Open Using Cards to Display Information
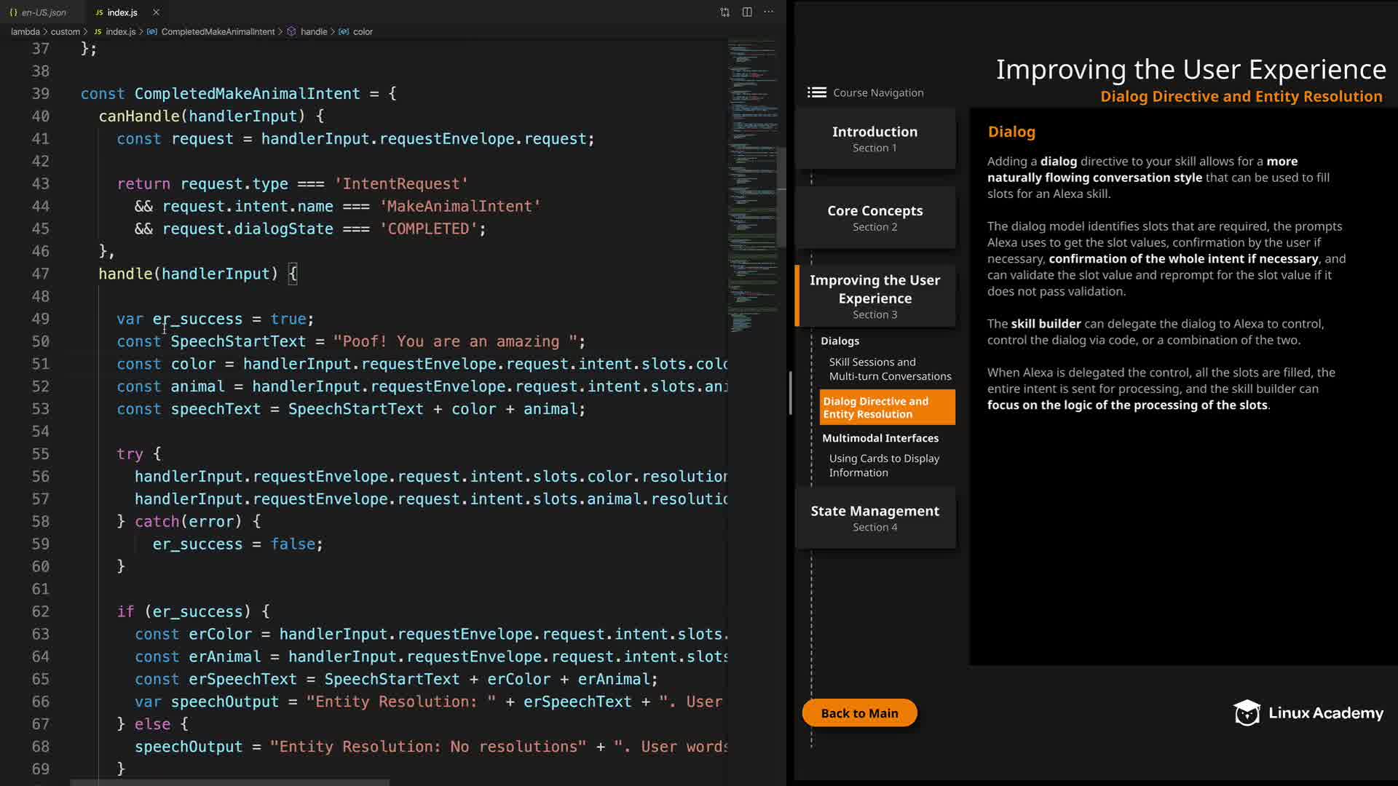 (x=883, y=465)
